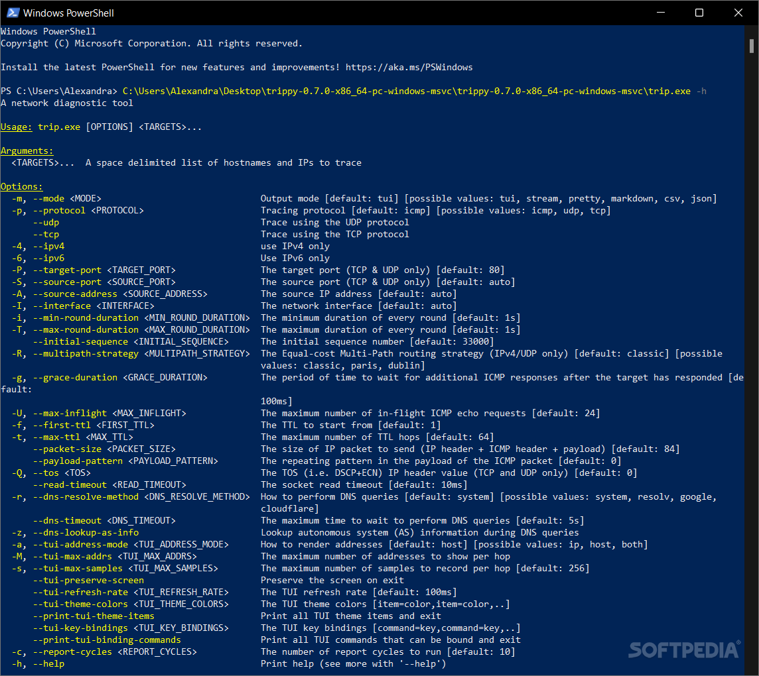The width and height of the screenshot is (759, 676).
Task: Click 'Trace using the UDP protocol' description
Action: [335, 223]
